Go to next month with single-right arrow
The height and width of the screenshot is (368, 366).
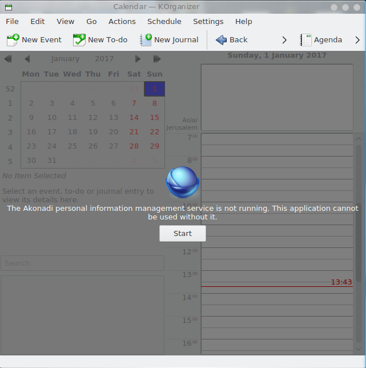pyautogui.click(x=138, y=59)
